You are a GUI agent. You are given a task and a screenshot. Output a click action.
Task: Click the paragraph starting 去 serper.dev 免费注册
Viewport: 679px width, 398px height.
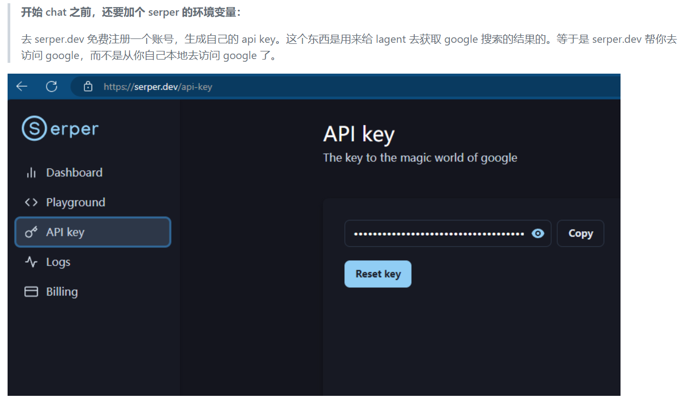click(x=349, y=47)
